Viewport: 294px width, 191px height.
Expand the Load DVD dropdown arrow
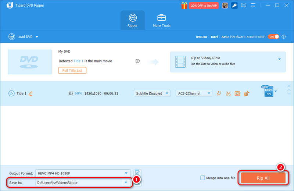pos(37,37)
